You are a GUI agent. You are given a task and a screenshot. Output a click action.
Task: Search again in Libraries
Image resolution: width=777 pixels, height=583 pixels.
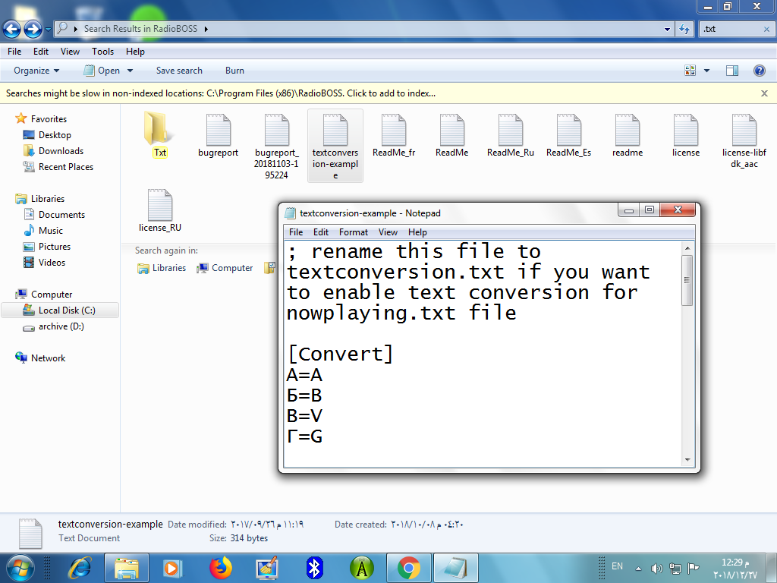click(162, 268)
